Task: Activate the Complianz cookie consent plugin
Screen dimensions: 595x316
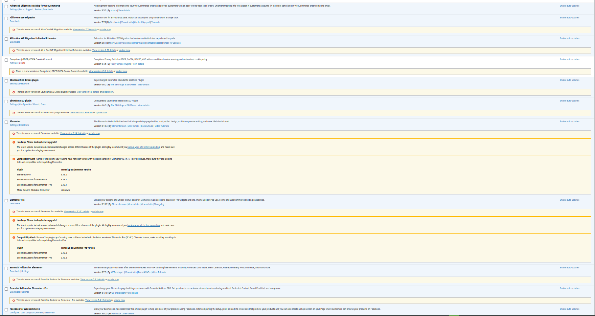Action: pos(13,63)
